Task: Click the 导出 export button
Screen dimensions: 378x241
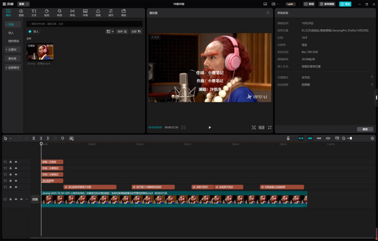Action: [x=345, y=4]
